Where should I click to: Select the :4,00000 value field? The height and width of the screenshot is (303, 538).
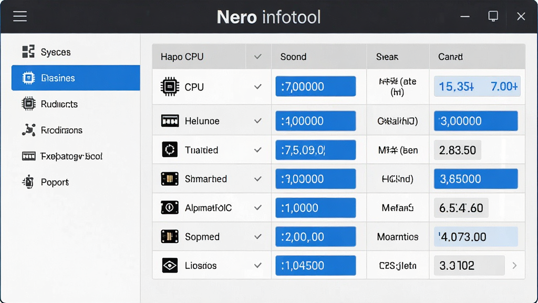click(316, 120)
